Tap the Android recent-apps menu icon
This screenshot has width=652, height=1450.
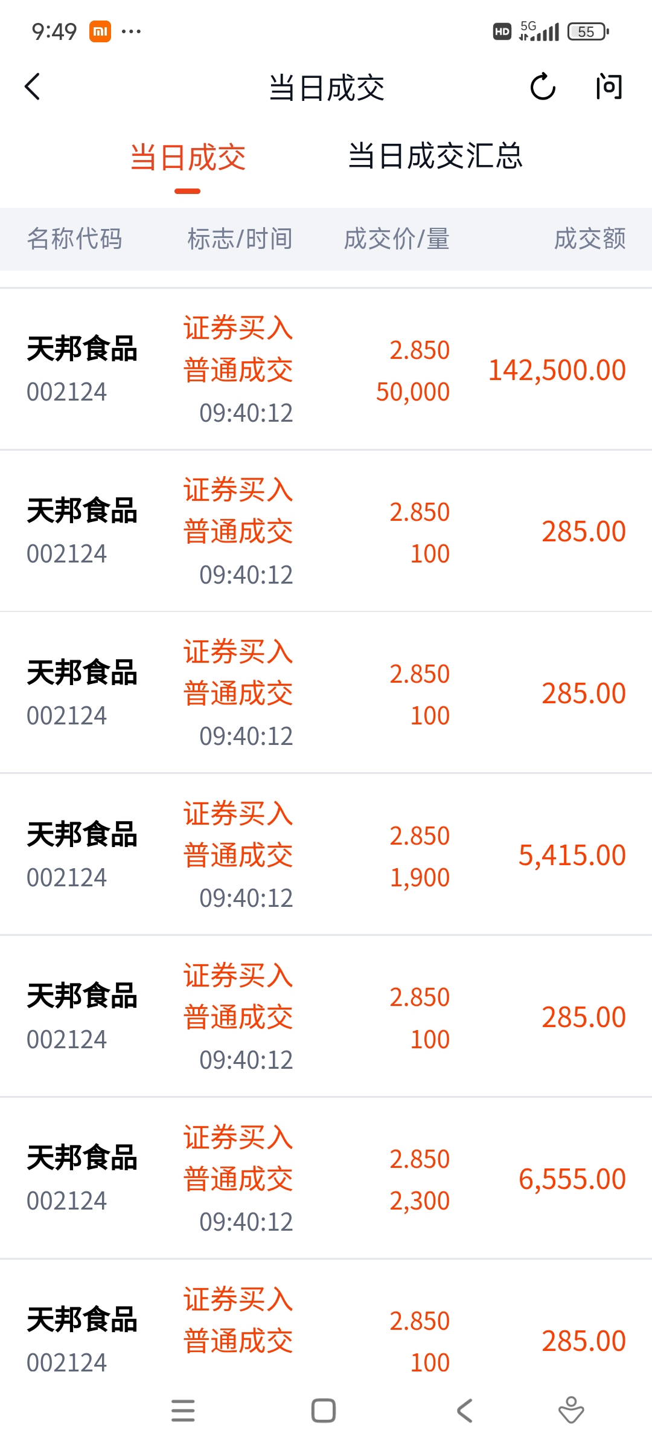point(183,1411)
